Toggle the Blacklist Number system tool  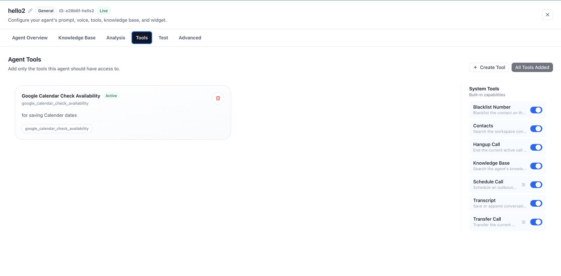coord(536,110)
